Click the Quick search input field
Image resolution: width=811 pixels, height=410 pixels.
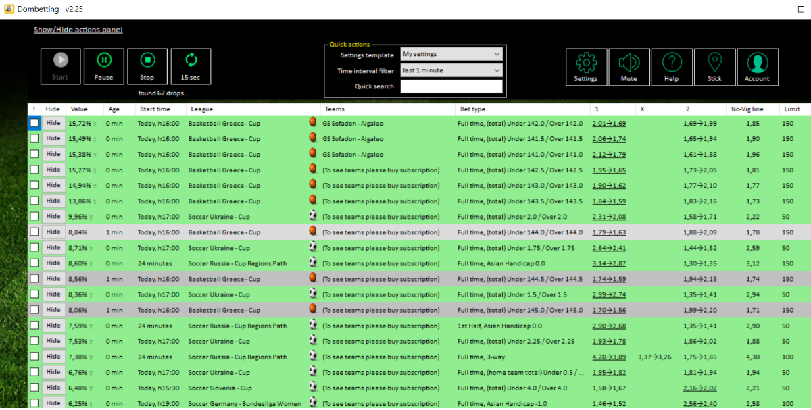coord(451,86)
